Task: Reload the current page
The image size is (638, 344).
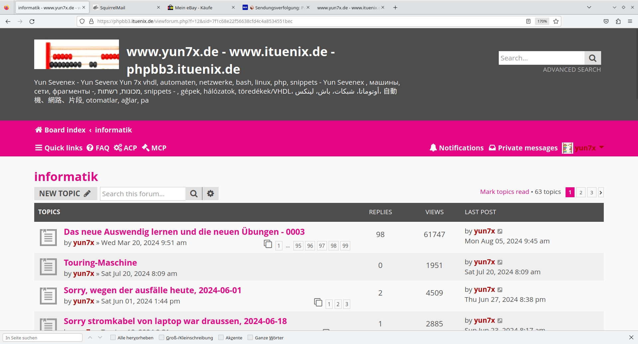Action: pos(32,21)
